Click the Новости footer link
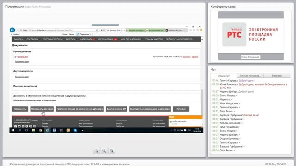This screenshot has height=166, width=296. coord(119,124)
